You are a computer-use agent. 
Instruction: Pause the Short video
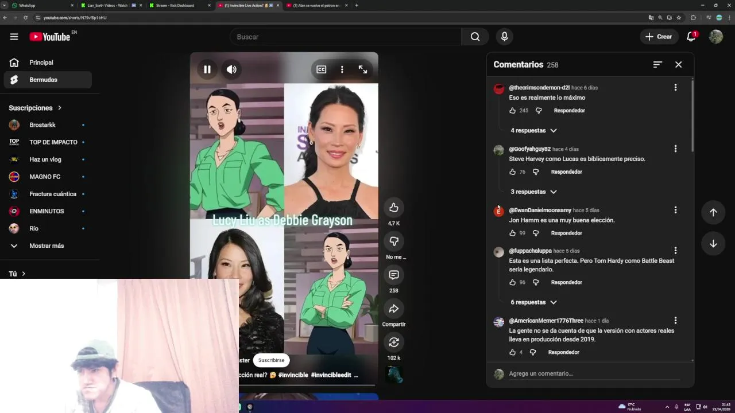pyautogui.click(x=207, y=69)
